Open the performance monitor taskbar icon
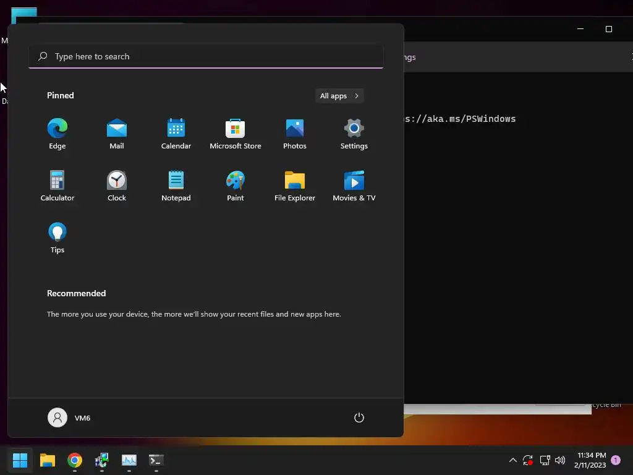The height and width of the screenshot is (475, 633). [129, 460]
